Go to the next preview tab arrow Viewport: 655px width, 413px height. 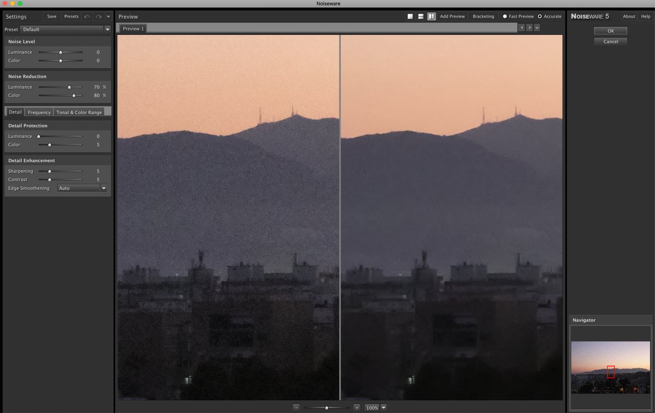click(x=529, y=28)
